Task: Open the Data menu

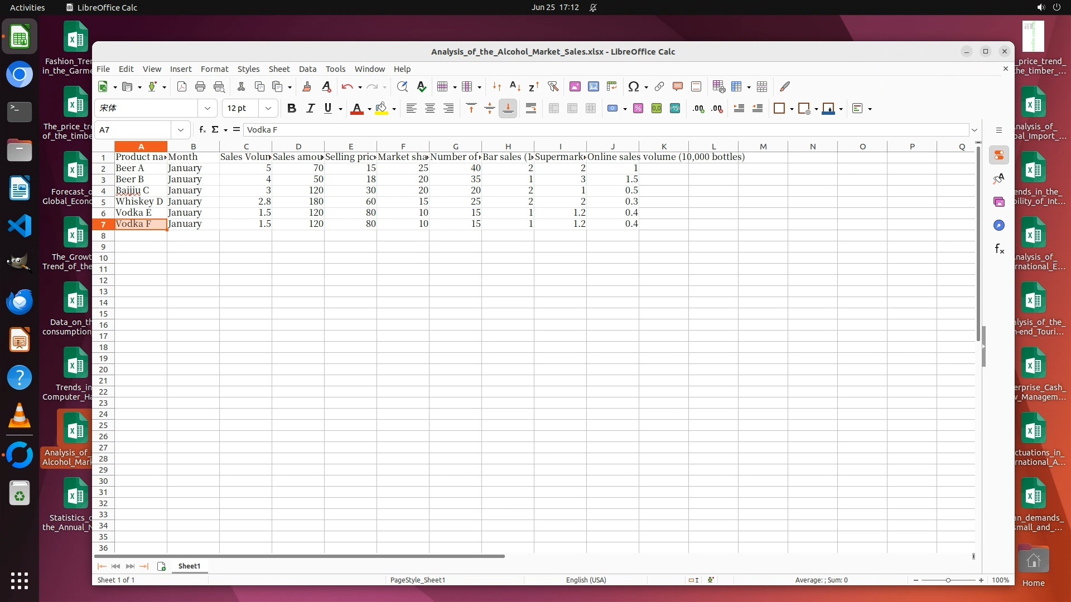Action: click(307, 69)
